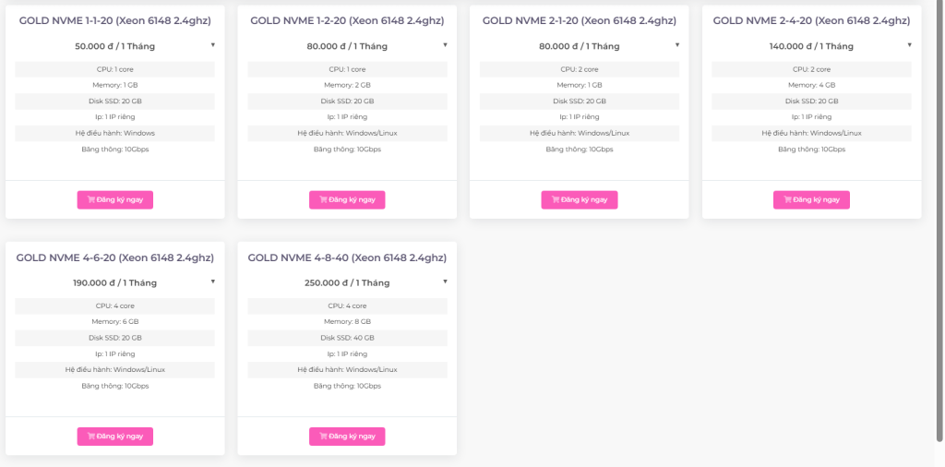
Task: Select the GOLD NVME 4-6-20 title
Action: tap(114, 257)
